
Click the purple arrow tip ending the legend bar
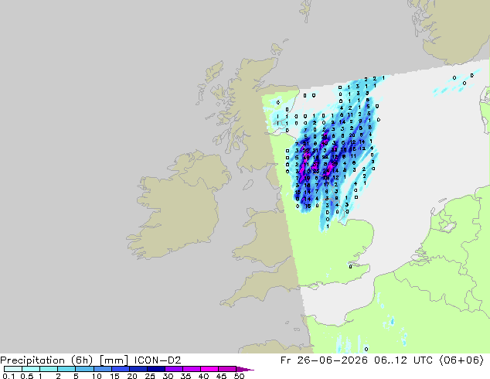(245, 369)
